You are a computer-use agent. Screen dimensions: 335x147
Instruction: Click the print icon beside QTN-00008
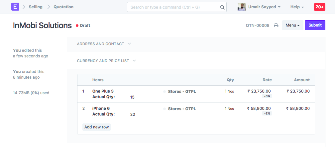point(276,25)
